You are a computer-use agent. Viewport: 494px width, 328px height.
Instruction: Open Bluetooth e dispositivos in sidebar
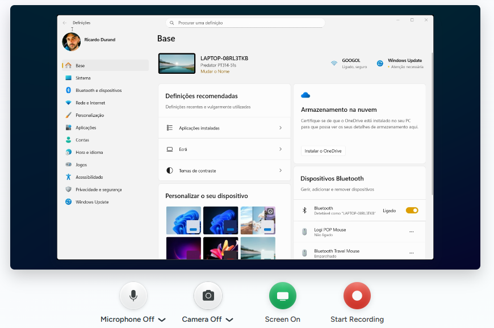coord(98,90)
